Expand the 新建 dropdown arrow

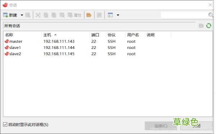(22, 15)
